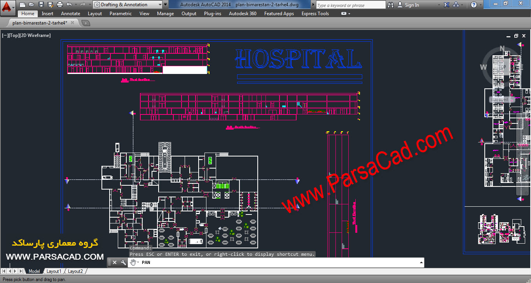Go to next layout tab arrow
Image resolution: width=531 pixels, height=283 pixels.
(16, 271)
